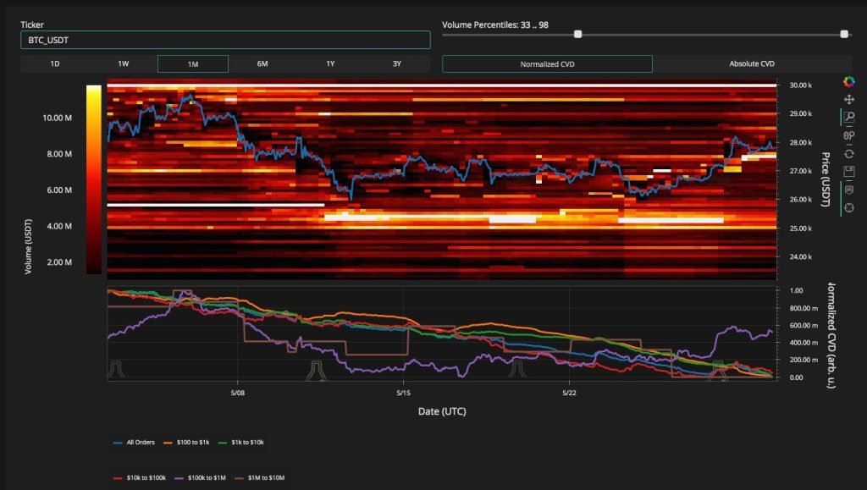Activate the Box Zoom tool

click(848, 116)
